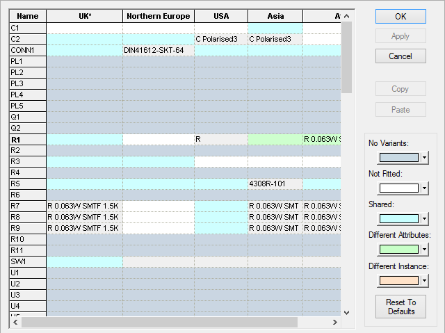
Task: Select the R1 row header
Action: 27,139
